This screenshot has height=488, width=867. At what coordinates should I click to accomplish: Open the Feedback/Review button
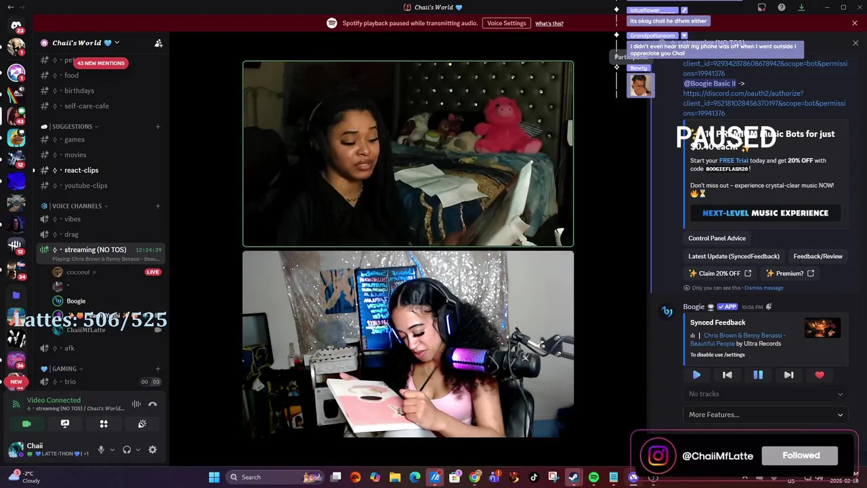point(818,256)
